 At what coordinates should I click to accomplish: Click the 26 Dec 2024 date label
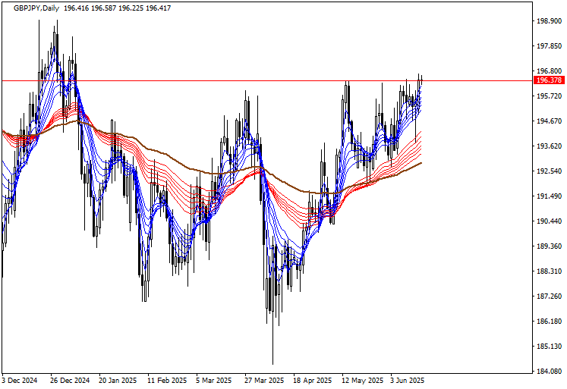coord(70,381)
